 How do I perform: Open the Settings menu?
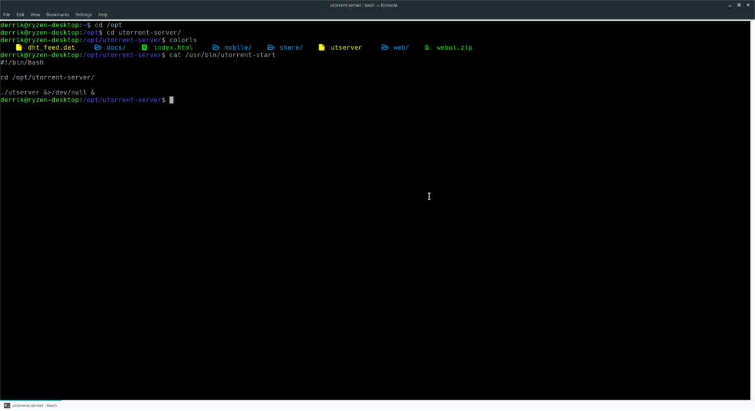[84, 14]
